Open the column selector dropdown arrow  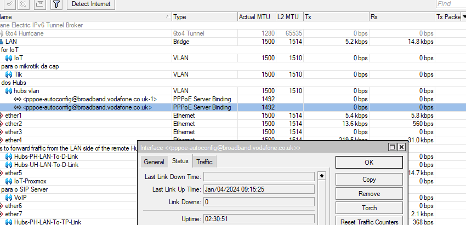(463, 17)
